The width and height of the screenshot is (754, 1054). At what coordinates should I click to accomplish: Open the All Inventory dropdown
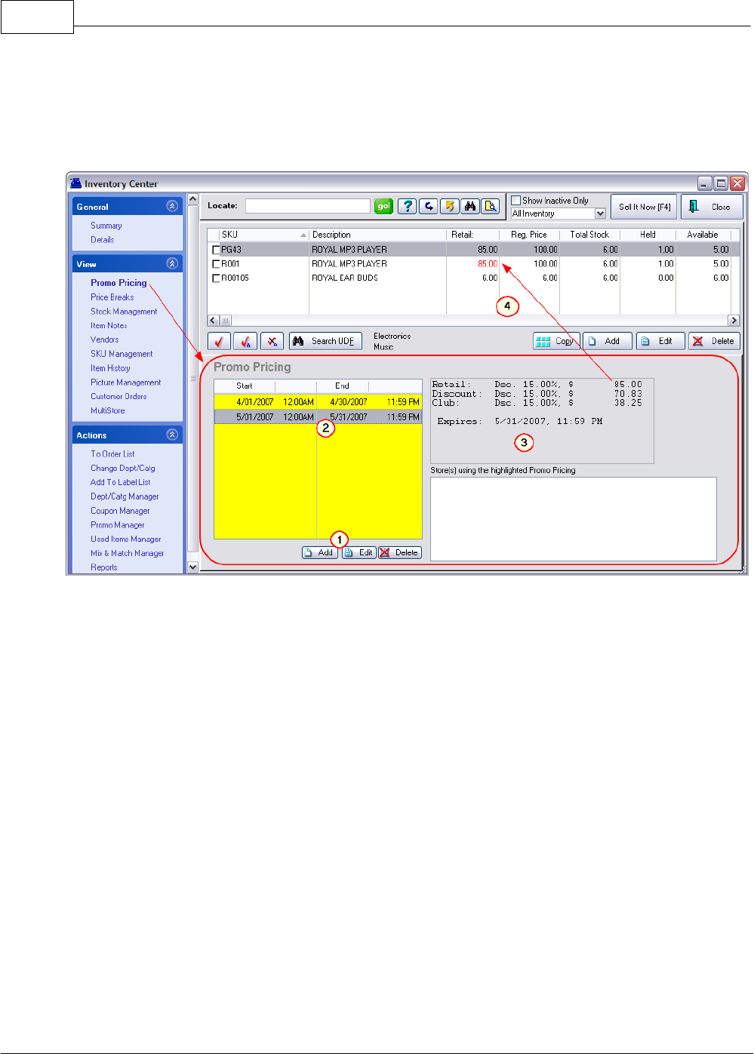tap(601, 214)
